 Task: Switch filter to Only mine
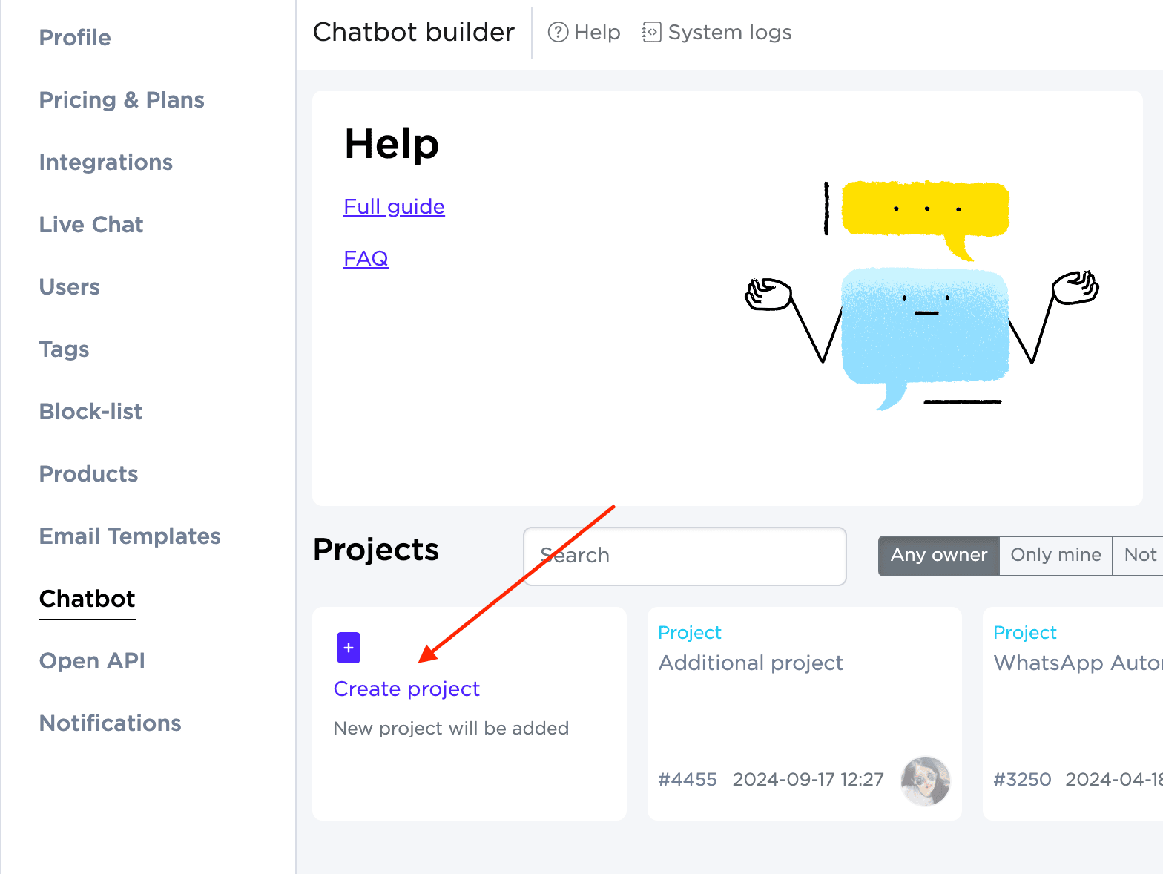(x=1055, y=555)
